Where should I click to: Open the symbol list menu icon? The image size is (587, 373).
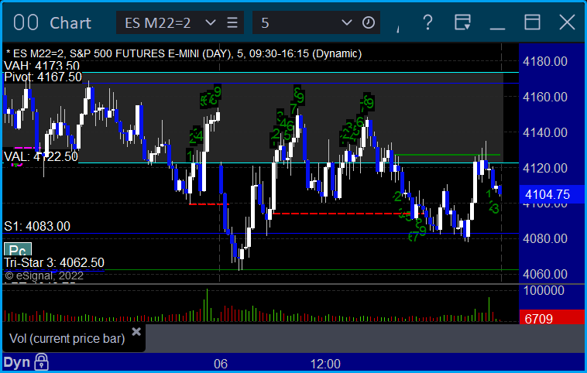232,22
